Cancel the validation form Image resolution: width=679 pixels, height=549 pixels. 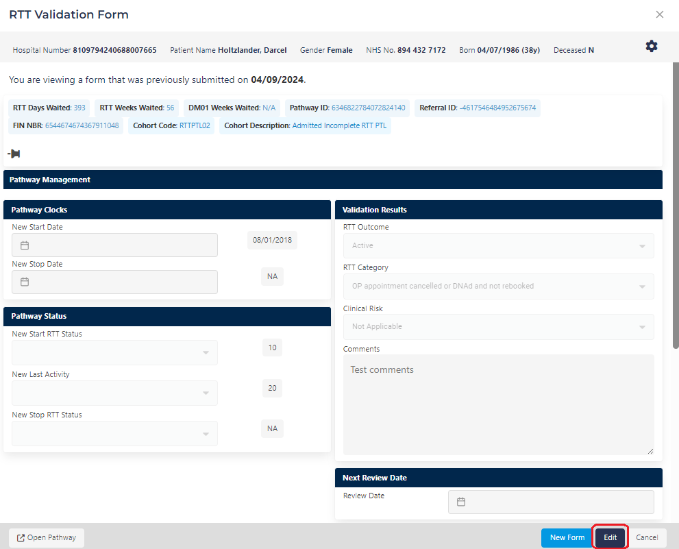pos(647,538)
